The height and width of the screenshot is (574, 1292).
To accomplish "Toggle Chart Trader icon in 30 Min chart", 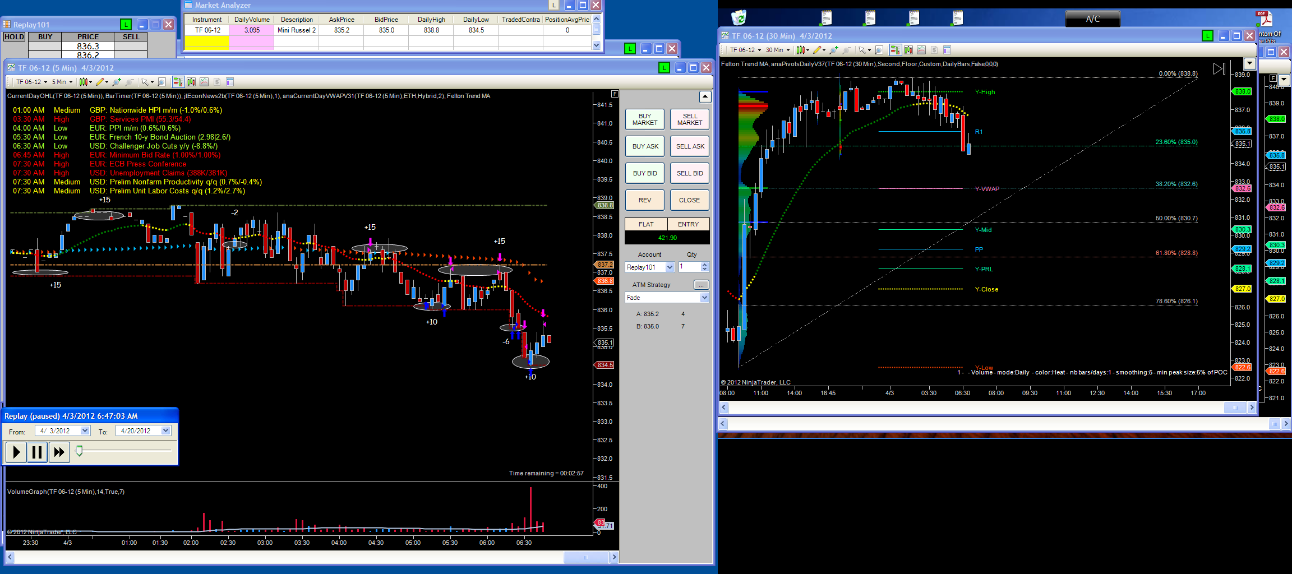I will pos(895,50).
